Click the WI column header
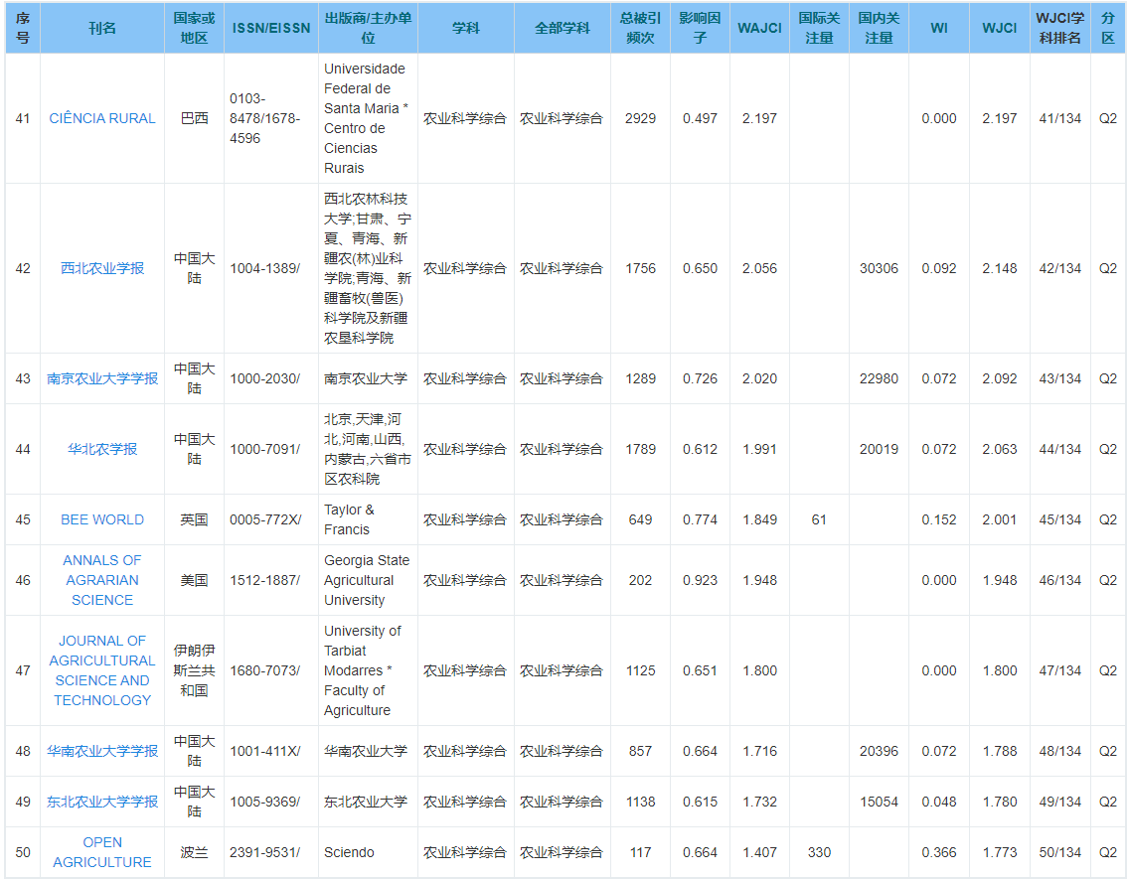This screenshot has width=1128, height=880. pyautogui.click(x=939, y=28)
